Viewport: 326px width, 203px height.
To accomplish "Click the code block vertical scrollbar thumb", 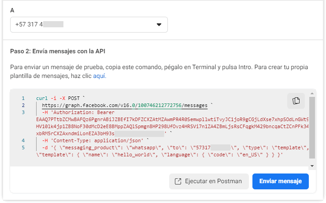I will (x=312, y=128).
